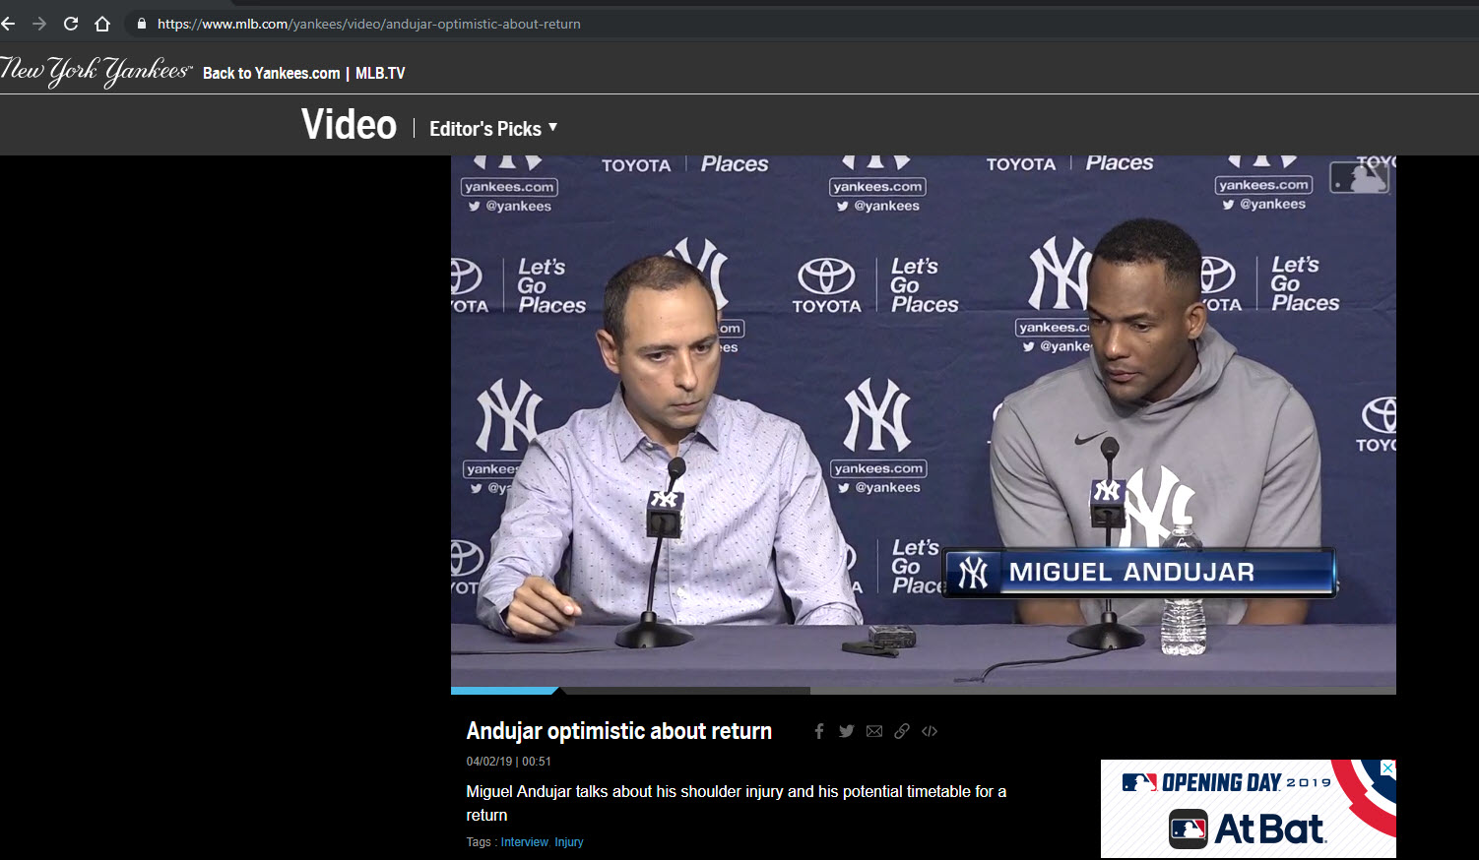1479x860 pixels.
Task: Open the Opening Day 2019 At Bat ad
Action: [x=1249, y=809]
